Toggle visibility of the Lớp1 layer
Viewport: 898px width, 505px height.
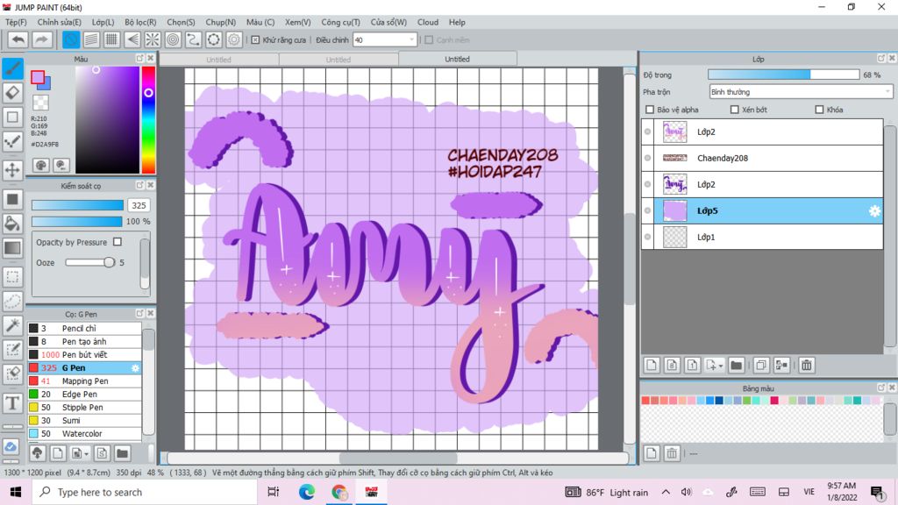pyautogui.click(x=648, y=237)
